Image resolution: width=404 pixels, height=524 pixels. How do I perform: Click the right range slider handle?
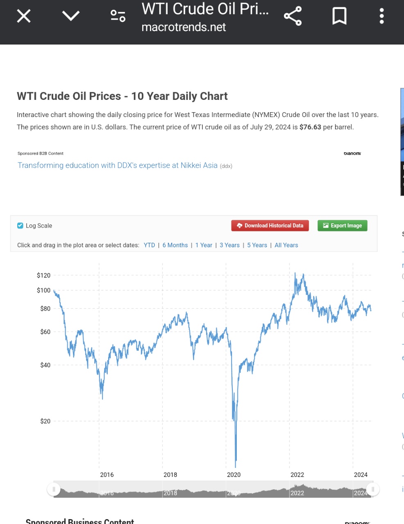(x=373, y=489)
